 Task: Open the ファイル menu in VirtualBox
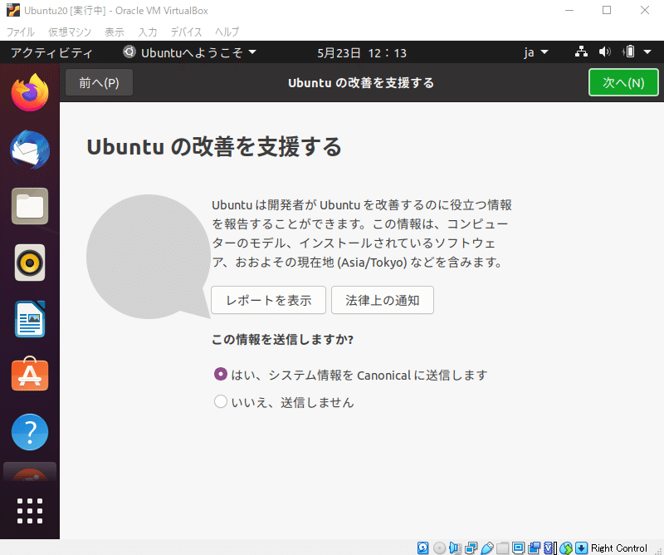click(20, 32)
